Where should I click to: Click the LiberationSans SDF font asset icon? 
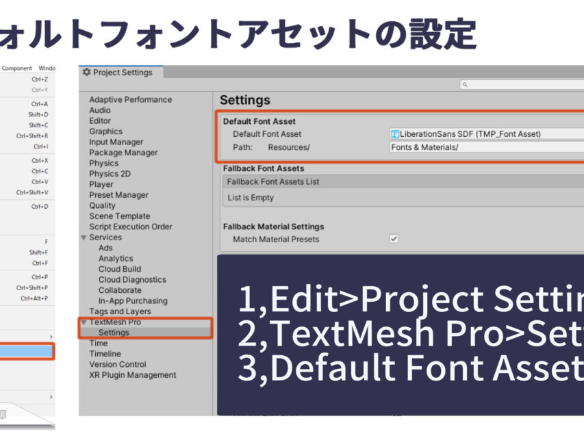pyautogui.click(x=395, y=134)
